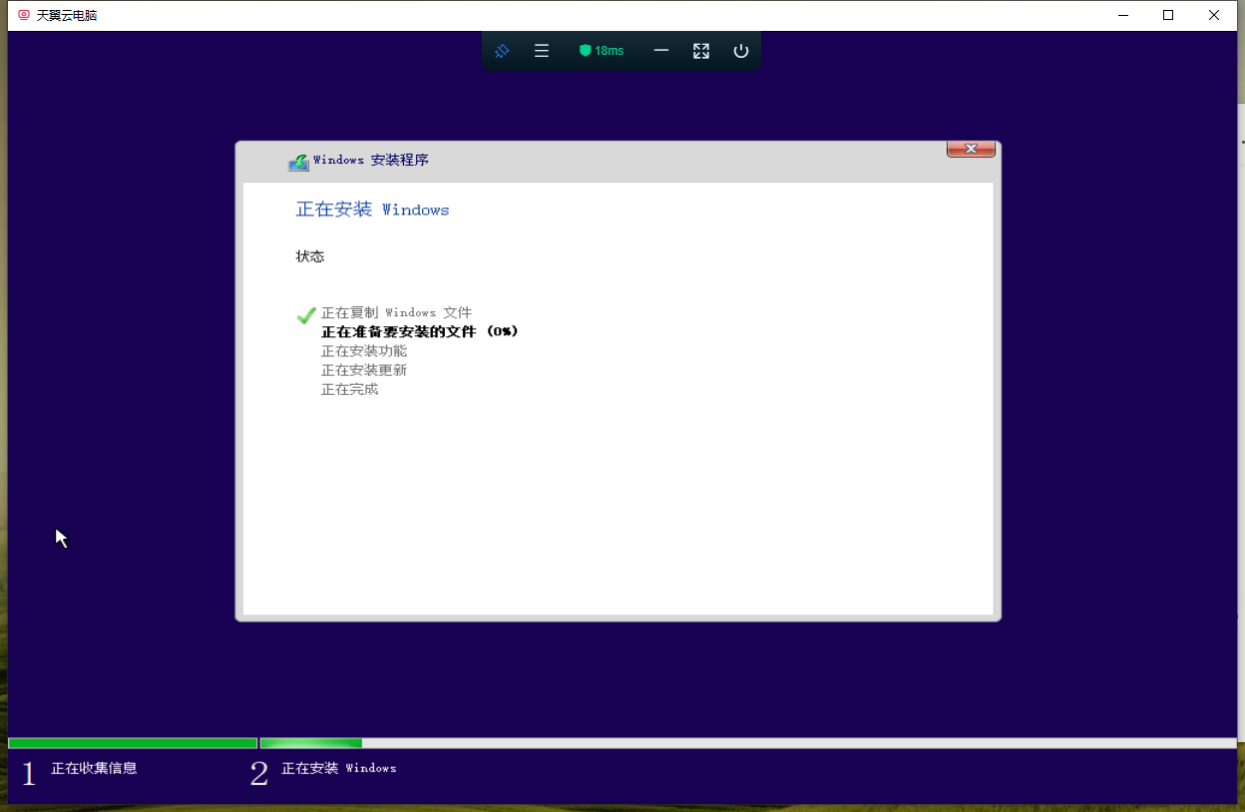Click the completed green progress bar for step 1
This screenshot has width=1245, height=812.
pos(133,743)
